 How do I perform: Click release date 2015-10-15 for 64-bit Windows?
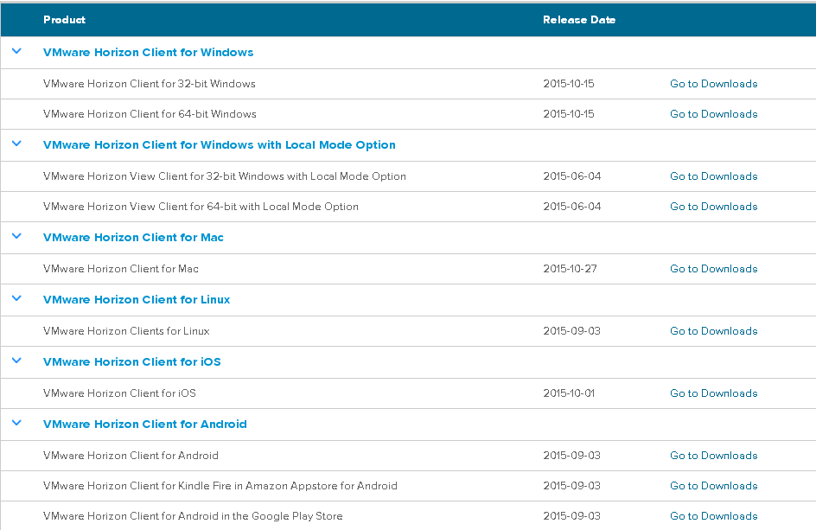[x=569, y=113]
